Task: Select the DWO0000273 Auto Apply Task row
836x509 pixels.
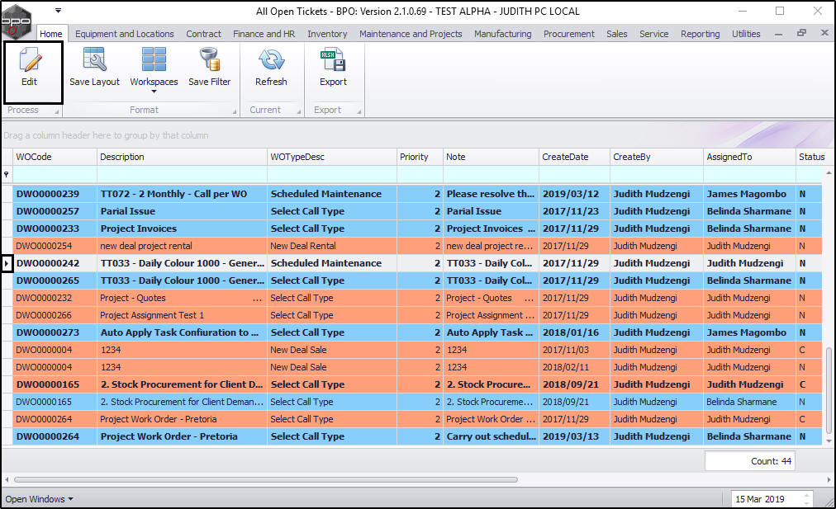Action: pyautogui.click(x=182, y=332)
